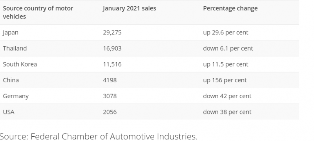The width and height of the screenshot is (314, 141).
Task: Click China's sales figure 4198
Action: coord(110,80)
